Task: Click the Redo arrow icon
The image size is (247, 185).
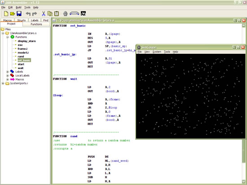Action: coord(35,14)
